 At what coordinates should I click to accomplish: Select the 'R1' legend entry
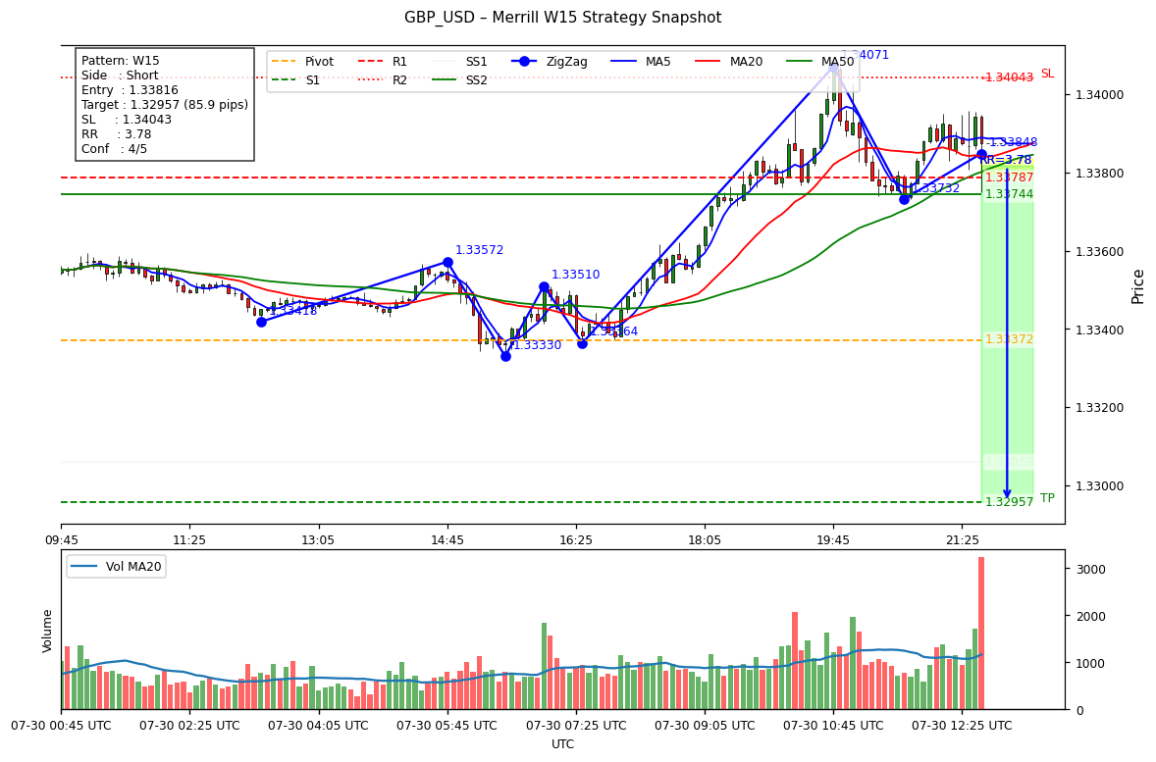tap(383, 62)
